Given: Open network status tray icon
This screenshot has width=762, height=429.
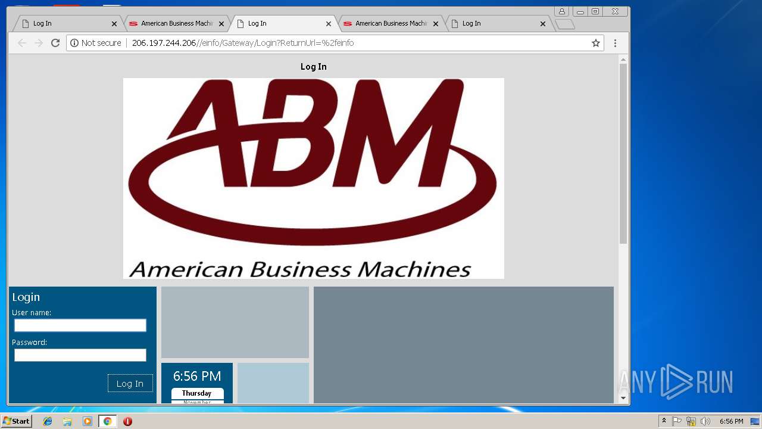Looking at the screenshot, I should 691,421.
